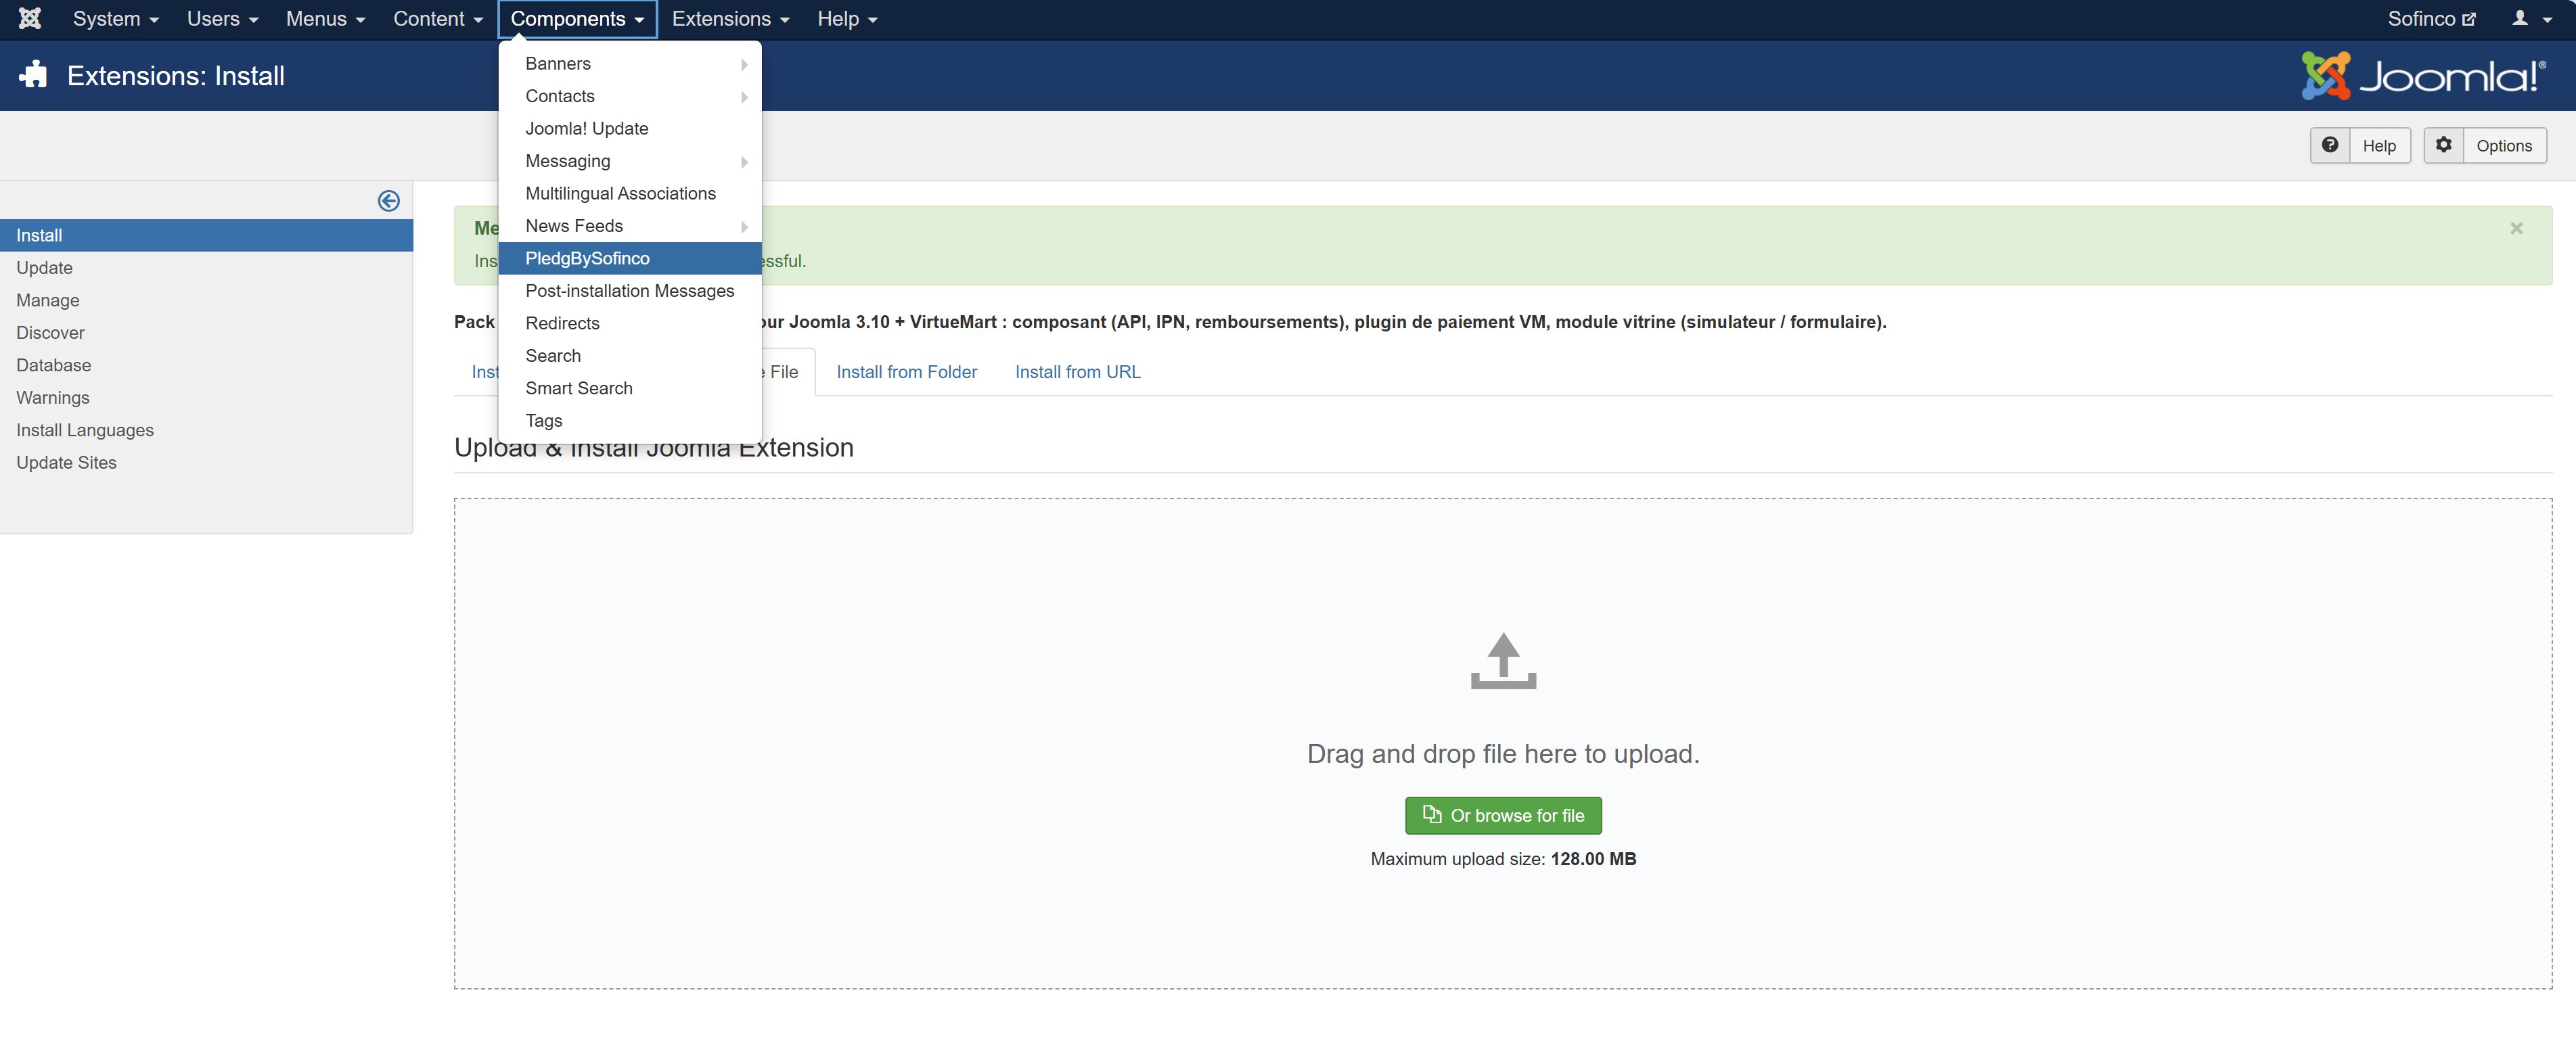Select PledgBySofinco from Components menu

(587, 258)
